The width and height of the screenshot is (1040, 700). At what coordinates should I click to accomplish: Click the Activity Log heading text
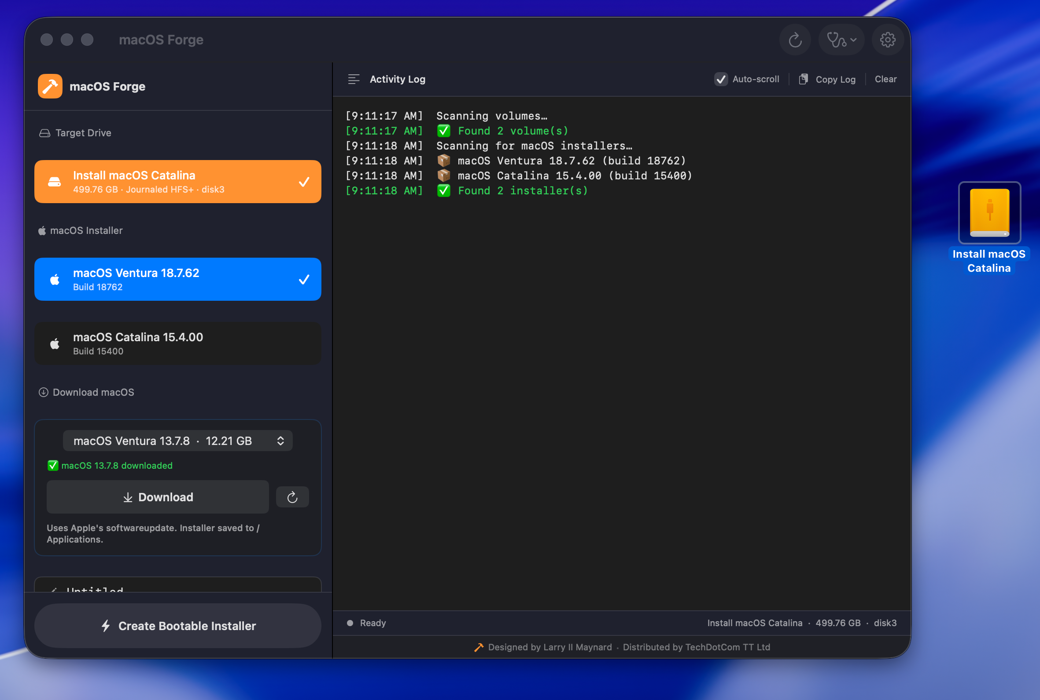(x=397, y=80)
